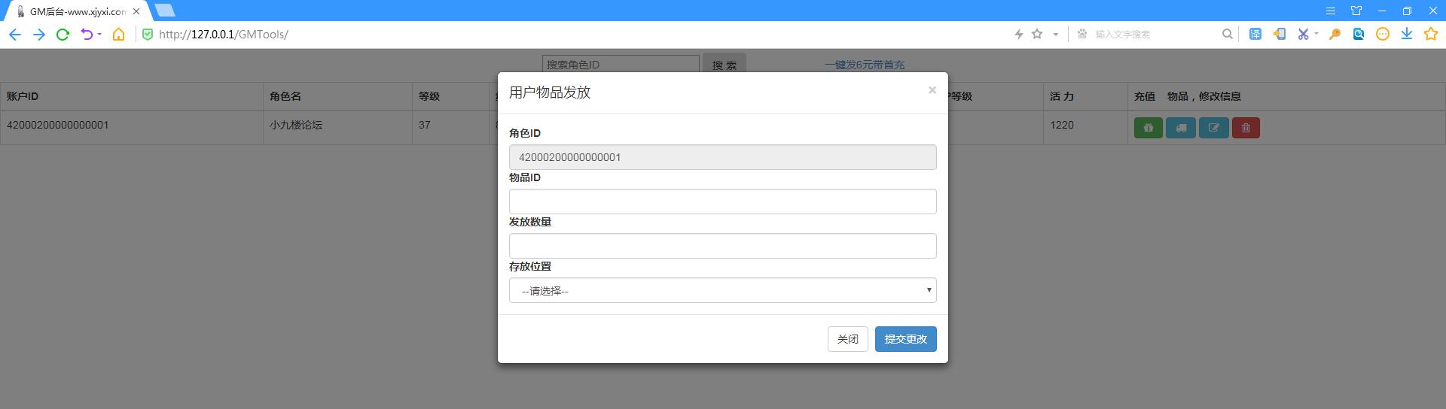Click the scissors screenshot icon
Image resolution: width=1446 pixels, height=409 pixels.
coord(1303,34)
